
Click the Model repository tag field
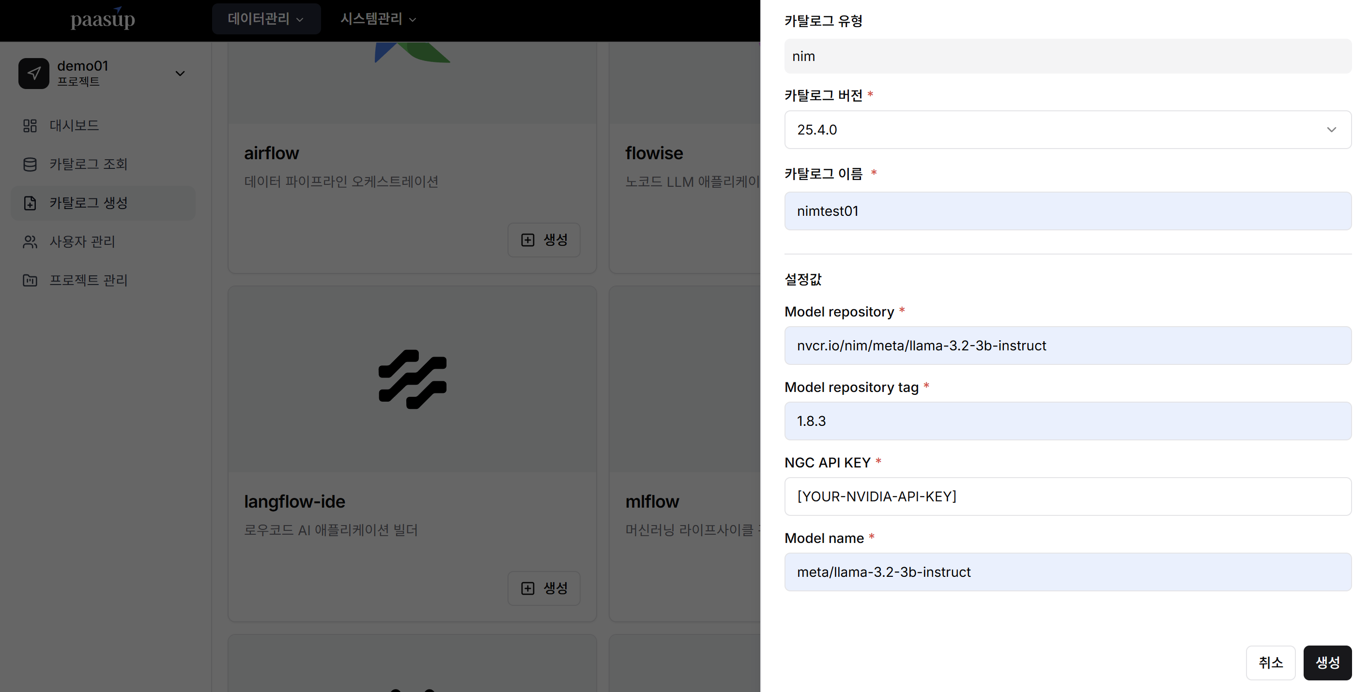click(1068, 421)
